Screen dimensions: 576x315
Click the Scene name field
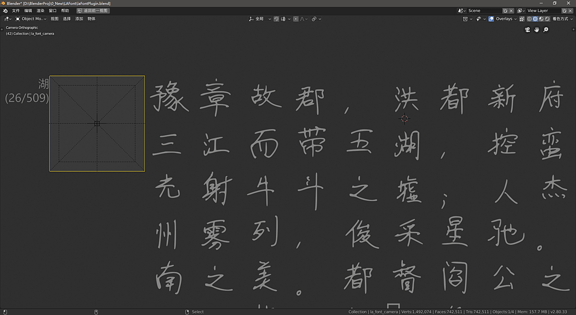[x=484, y=11]
